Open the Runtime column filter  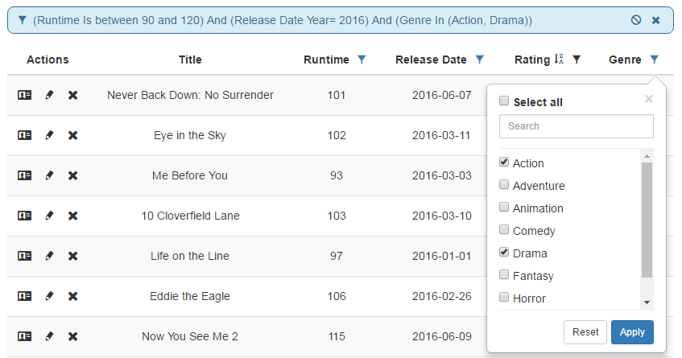point(362,60)
